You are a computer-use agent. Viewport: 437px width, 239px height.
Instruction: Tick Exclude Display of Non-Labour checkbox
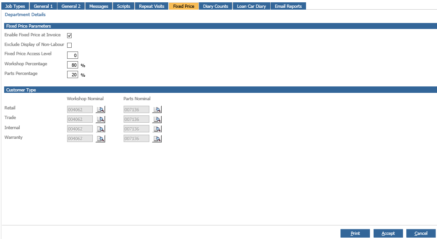(x=69, y=45)
